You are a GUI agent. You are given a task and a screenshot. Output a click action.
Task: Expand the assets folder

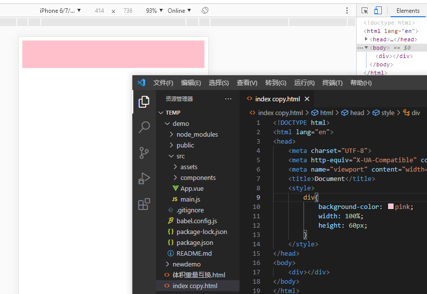(175, 167)
